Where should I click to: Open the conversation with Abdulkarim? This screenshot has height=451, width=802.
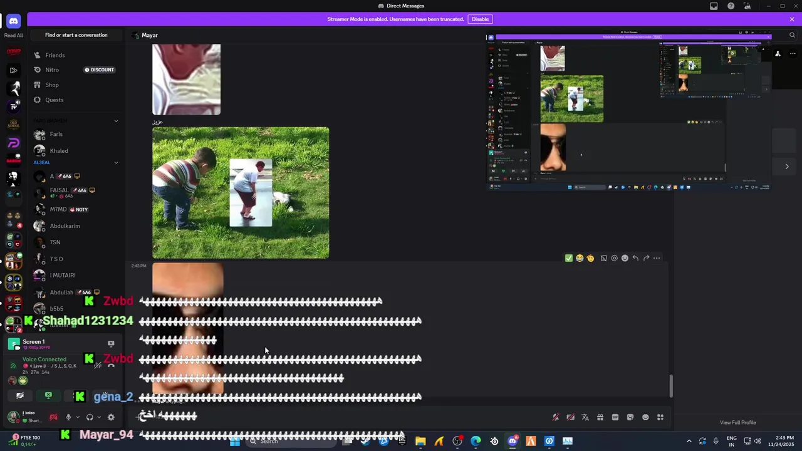coord(76,226)
